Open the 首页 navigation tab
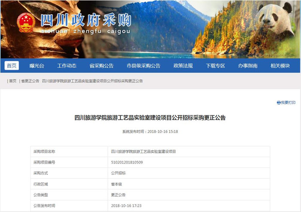This screenshot has height=212, width=301. pyautogui.click(x=12, y=66)
